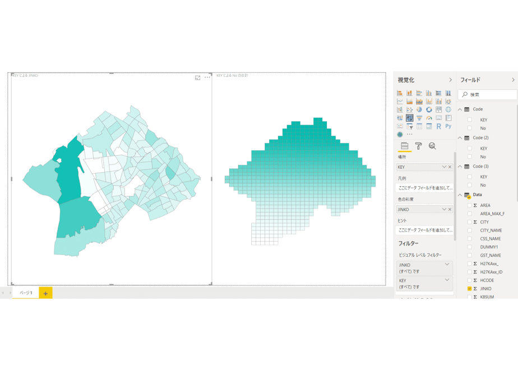Screen dimensions: 518x370
Task: Open the Analytics magnifier tab
Action: tap(432, 146)
